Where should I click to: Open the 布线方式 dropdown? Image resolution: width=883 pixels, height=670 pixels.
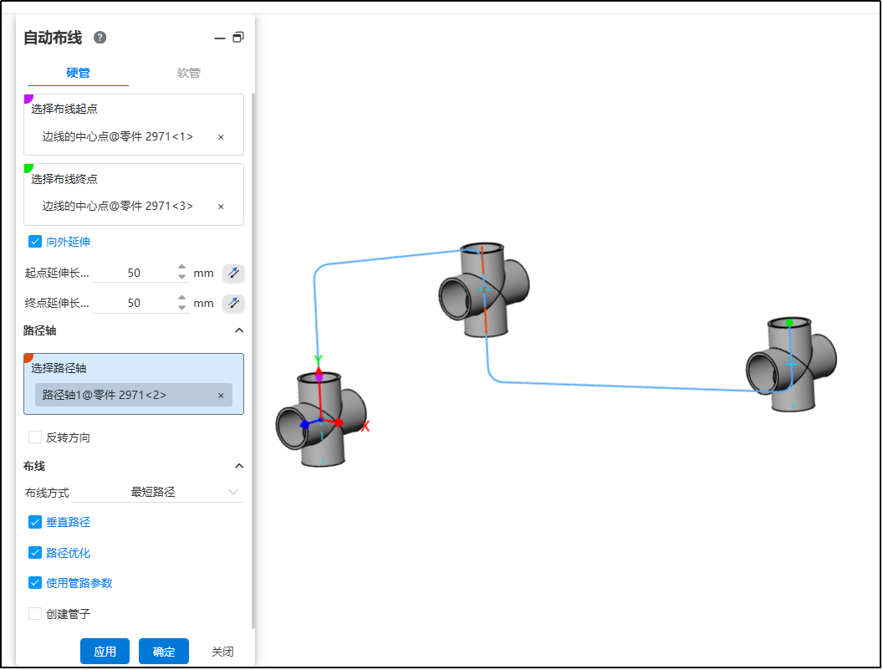184,492
